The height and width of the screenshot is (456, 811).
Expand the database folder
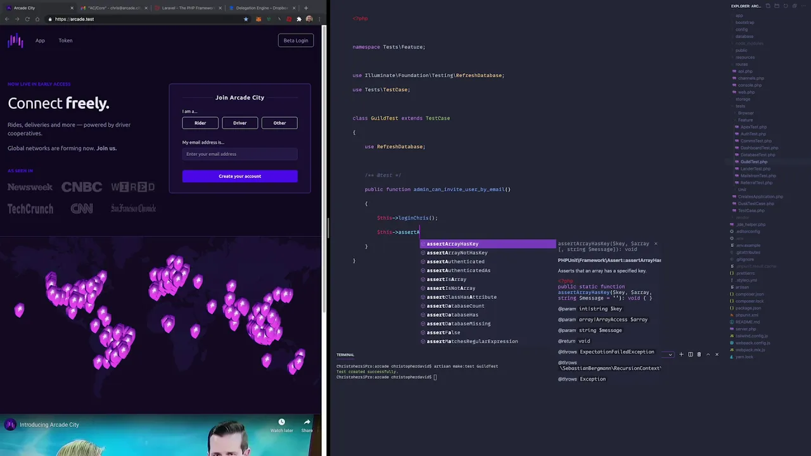click(x=744, y=36)
